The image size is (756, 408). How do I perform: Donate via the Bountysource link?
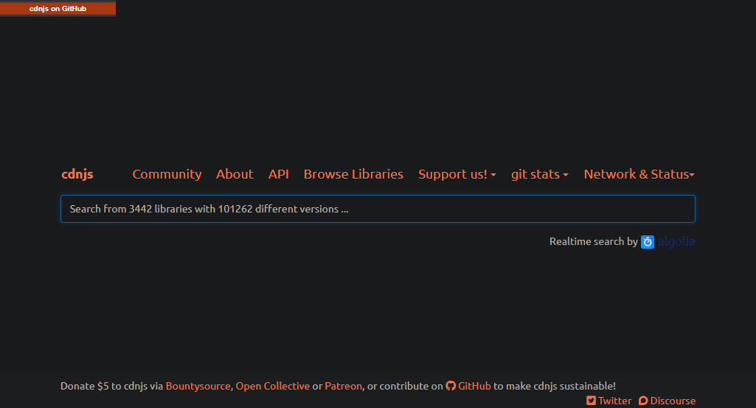[198, 387]
